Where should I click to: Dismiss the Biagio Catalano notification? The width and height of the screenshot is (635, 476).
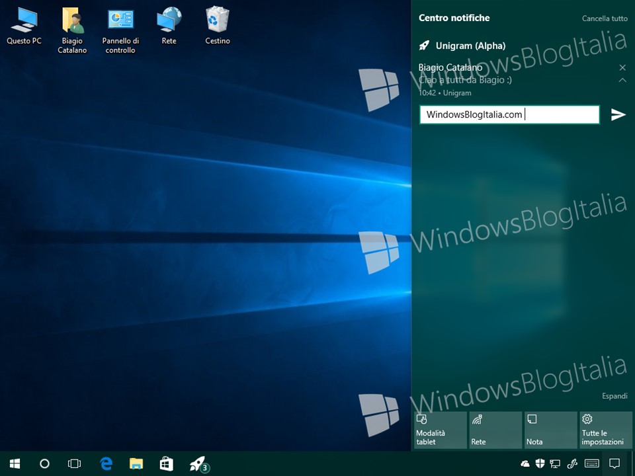(622, 67)
